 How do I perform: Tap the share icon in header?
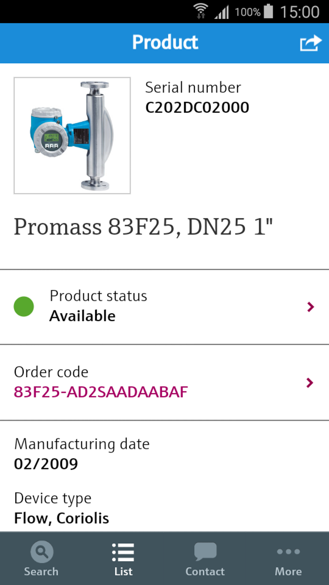pyautogui.click(x=311, y=43)
